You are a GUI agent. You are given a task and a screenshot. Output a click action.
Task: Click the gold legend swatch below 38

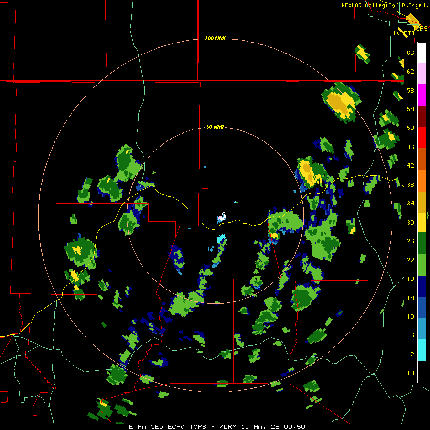tap(422, 202)
